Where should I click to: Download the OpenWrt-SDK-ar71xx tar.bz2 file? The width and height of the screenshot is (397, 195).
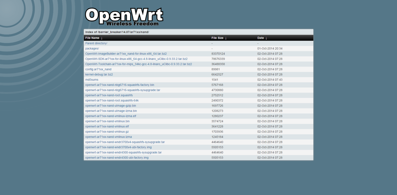[x=136, y=59]
